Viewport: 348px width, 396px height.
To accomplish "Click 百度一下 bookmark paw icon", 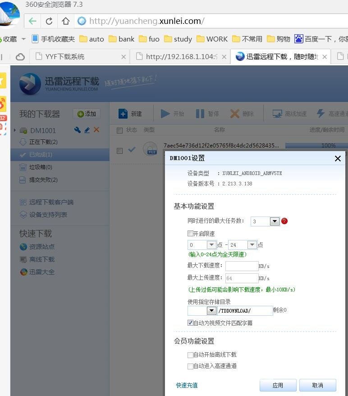I will pos(299,39).
